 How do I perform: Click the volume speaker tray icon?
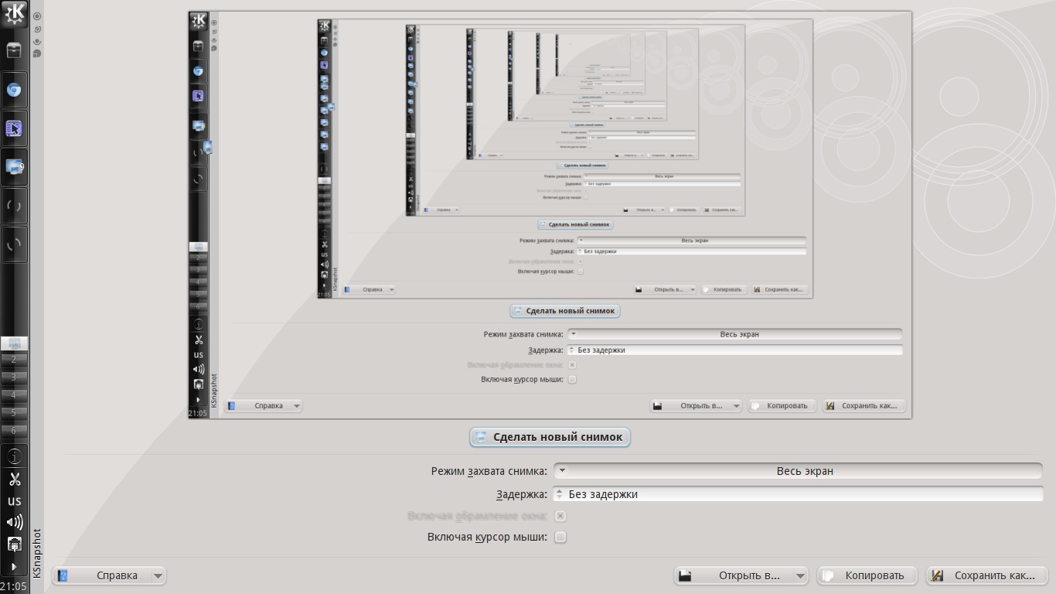click(x=14, y=522)
